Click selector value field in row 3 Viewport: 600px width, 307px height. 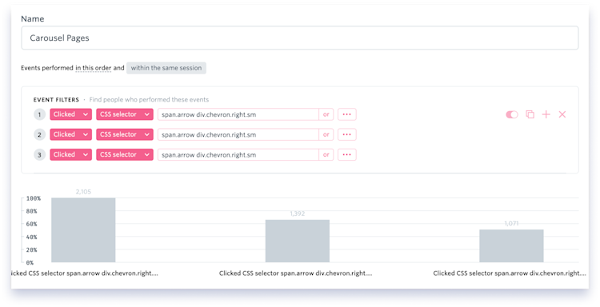(x=238, y=154)
